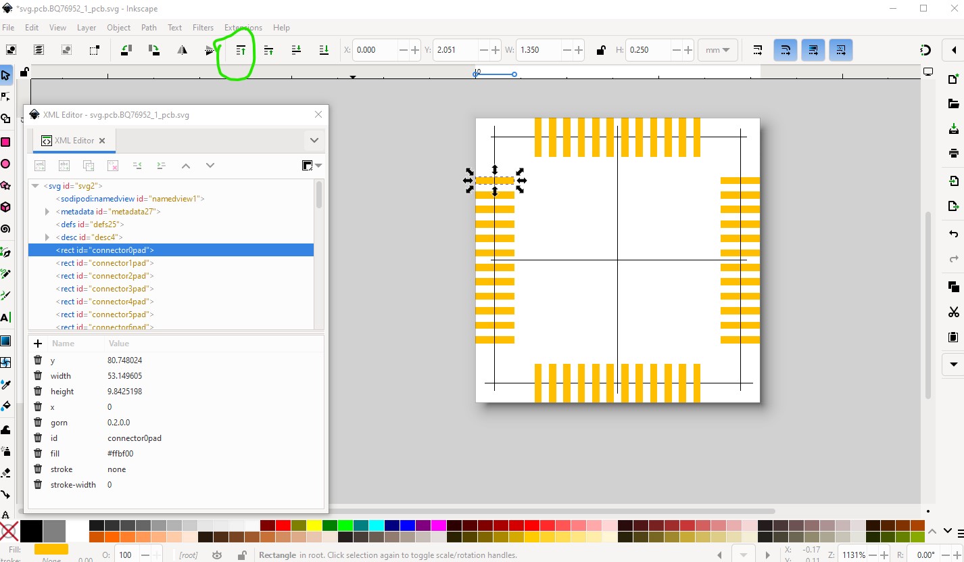The height and width of the screenshot is (562, 964).
Task: Collapse the svg2 root node
Action: [35, 186]
